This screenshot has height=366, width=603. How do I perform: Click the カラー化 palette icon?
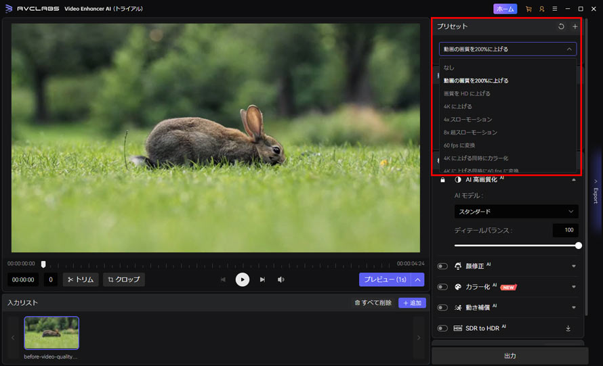tap(457, 287)
